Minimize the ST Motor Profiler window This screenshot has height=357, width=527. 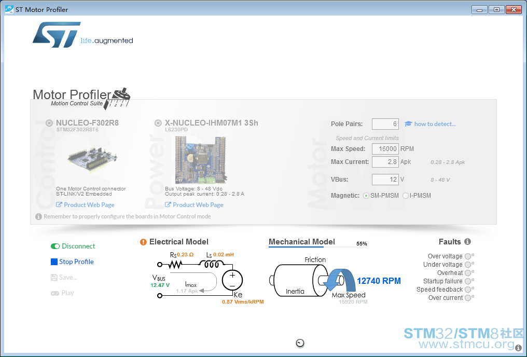pyautogui.click(x=479, y=10)
